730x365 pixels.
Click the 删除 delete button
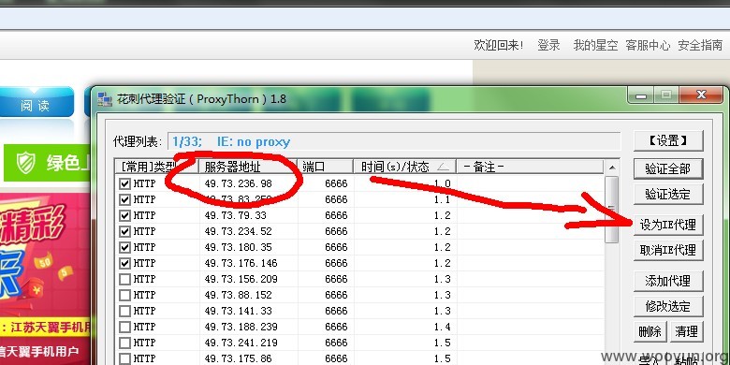coord(650,332)
